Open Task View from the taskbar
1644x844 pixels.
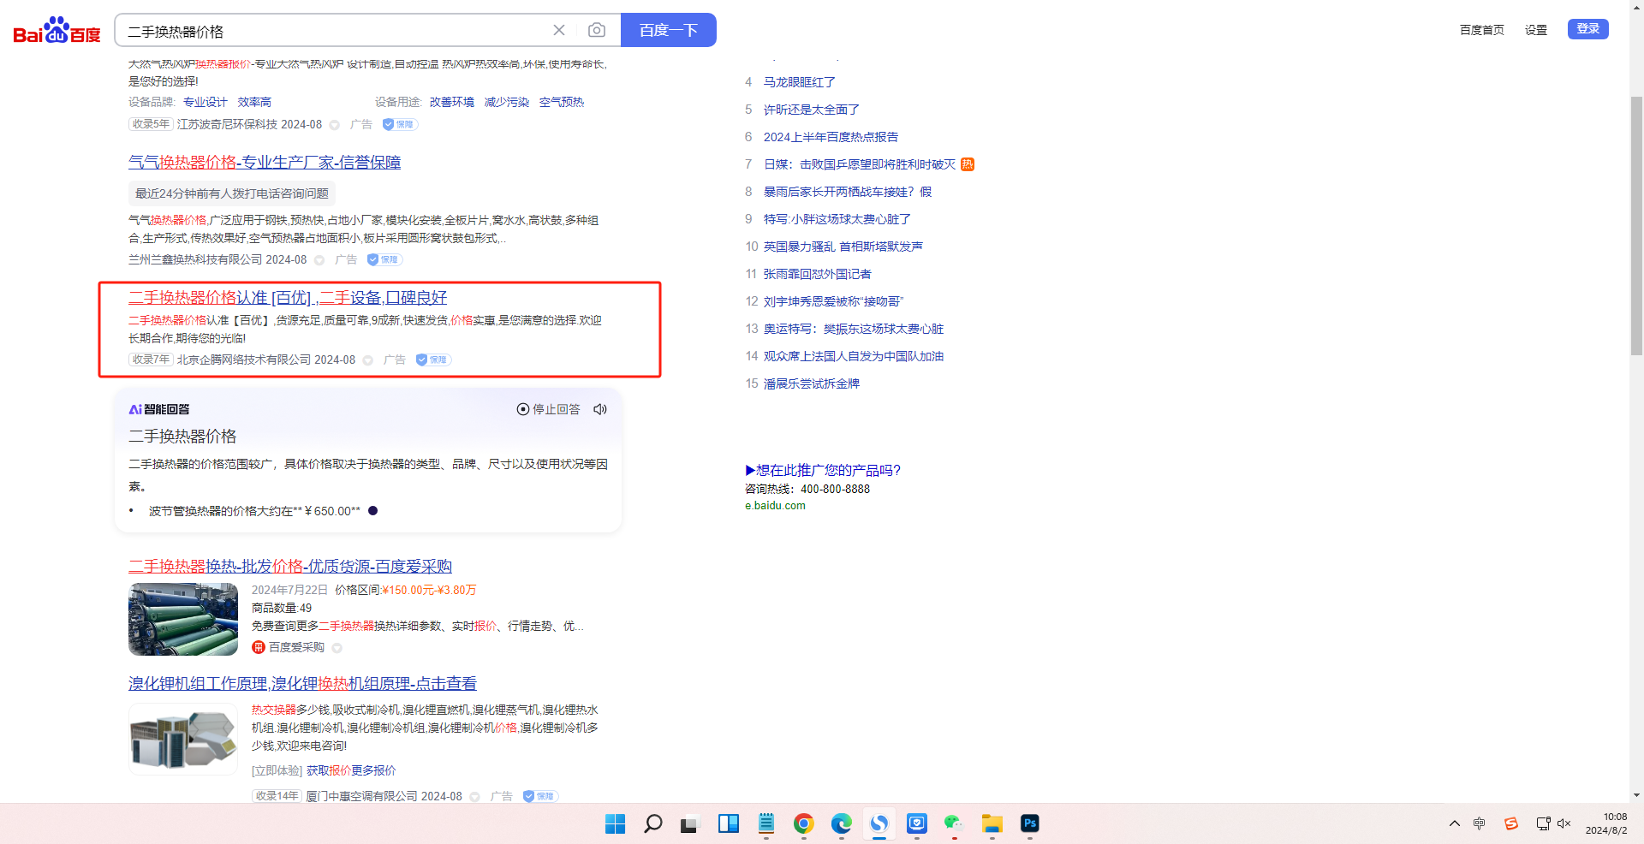coord(690,823)
